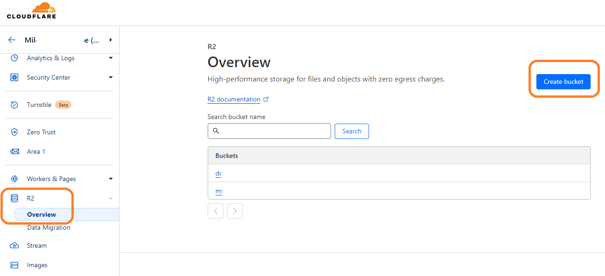The width and height of the screenshot is (605, 276).
Task: Open the Turnstile menu item
Action: 39,105
